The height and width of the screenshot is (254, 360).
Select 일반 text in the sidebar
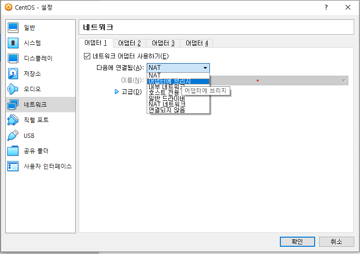coord(29,27)
